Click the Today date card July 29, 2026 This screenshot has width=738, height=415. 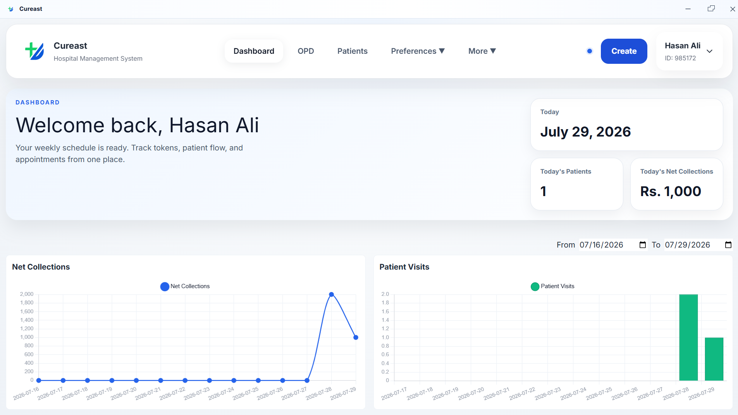pyautogui.click(x=627, y=125)
